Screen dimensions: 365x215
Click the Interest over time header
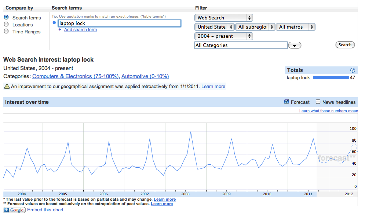[x=27, y=102]
